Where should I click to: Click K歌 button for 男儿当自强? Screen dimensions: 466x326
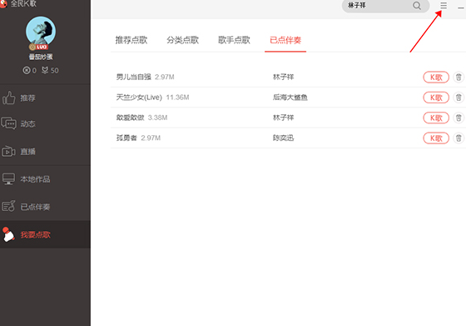tap(436, 78)
